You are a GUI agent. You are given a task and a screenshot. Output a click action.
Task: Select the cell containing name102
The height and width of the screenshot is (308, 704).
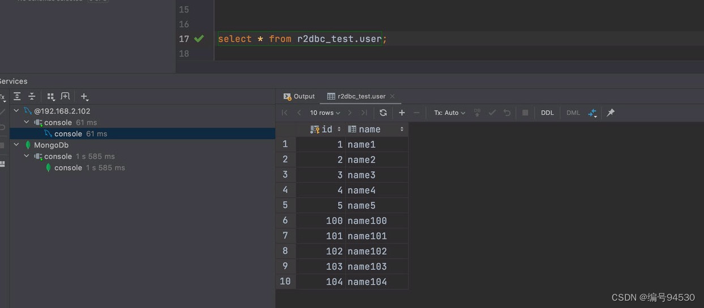tap(377, 251)
